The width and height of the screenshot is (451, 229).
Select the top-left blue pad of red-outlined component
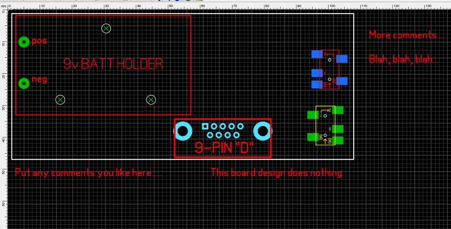tap(316, 54)
